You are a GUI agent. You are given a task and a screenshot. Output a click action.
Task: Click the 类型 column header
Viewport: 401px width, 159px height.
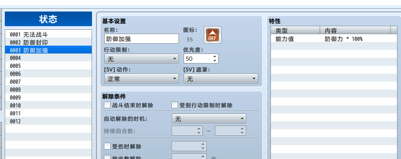pyautogui.click(x=295, y=31)
